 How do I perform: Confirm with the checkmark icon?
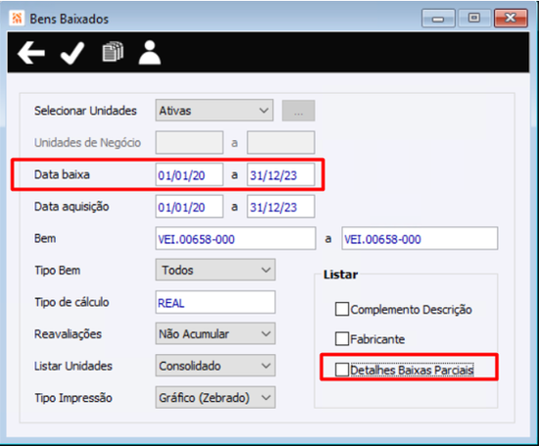click(x=73, y=53)
